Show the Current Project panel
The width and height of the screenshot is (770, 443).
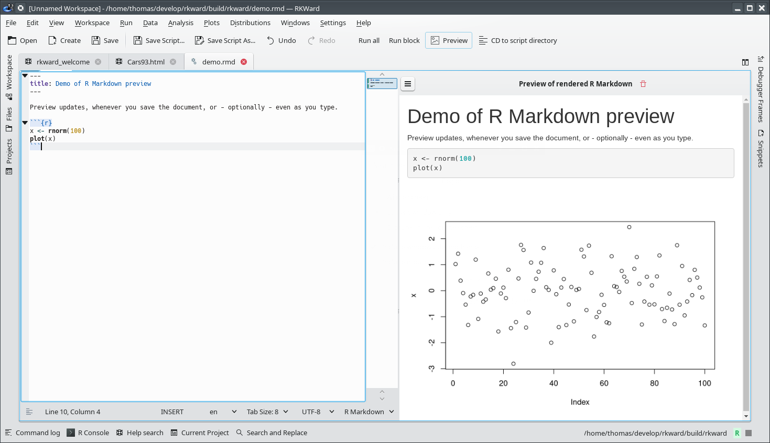point(200,433)
